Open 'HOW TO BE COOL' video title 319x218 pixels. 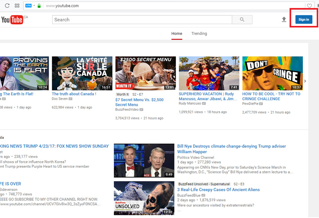[271, 96]
